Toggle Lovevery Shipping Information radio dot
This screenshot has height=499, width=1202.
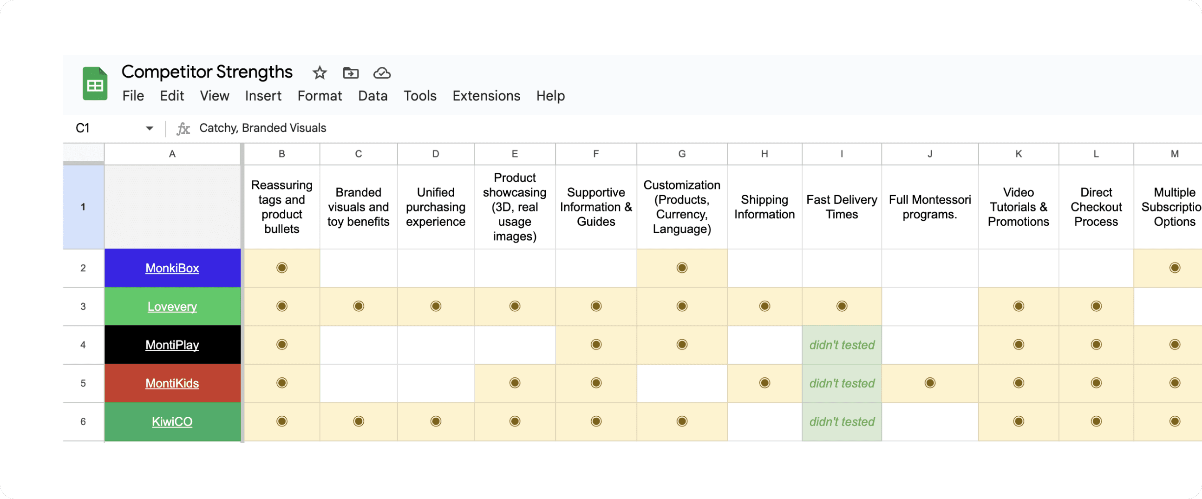coord(764,306)
